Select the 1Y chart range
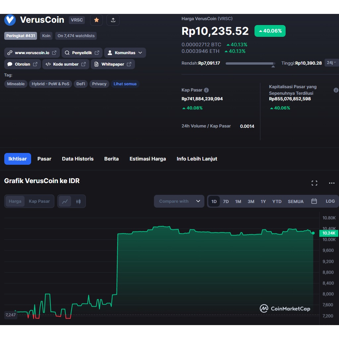The height and width of the screenshot is (339, 339). click(263, 202)
